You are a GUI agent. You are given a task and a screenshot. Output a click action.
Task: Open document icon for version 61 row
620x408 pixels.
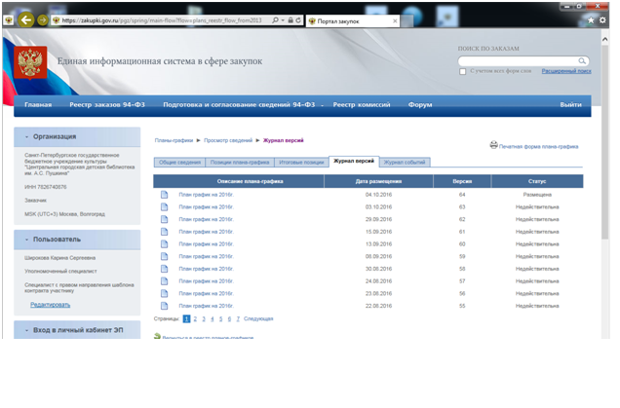(164, 232)
